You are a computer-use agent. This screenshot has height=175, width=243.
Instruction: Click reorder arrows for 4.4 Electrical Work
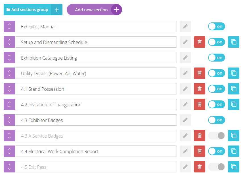[x=9, y=151]
